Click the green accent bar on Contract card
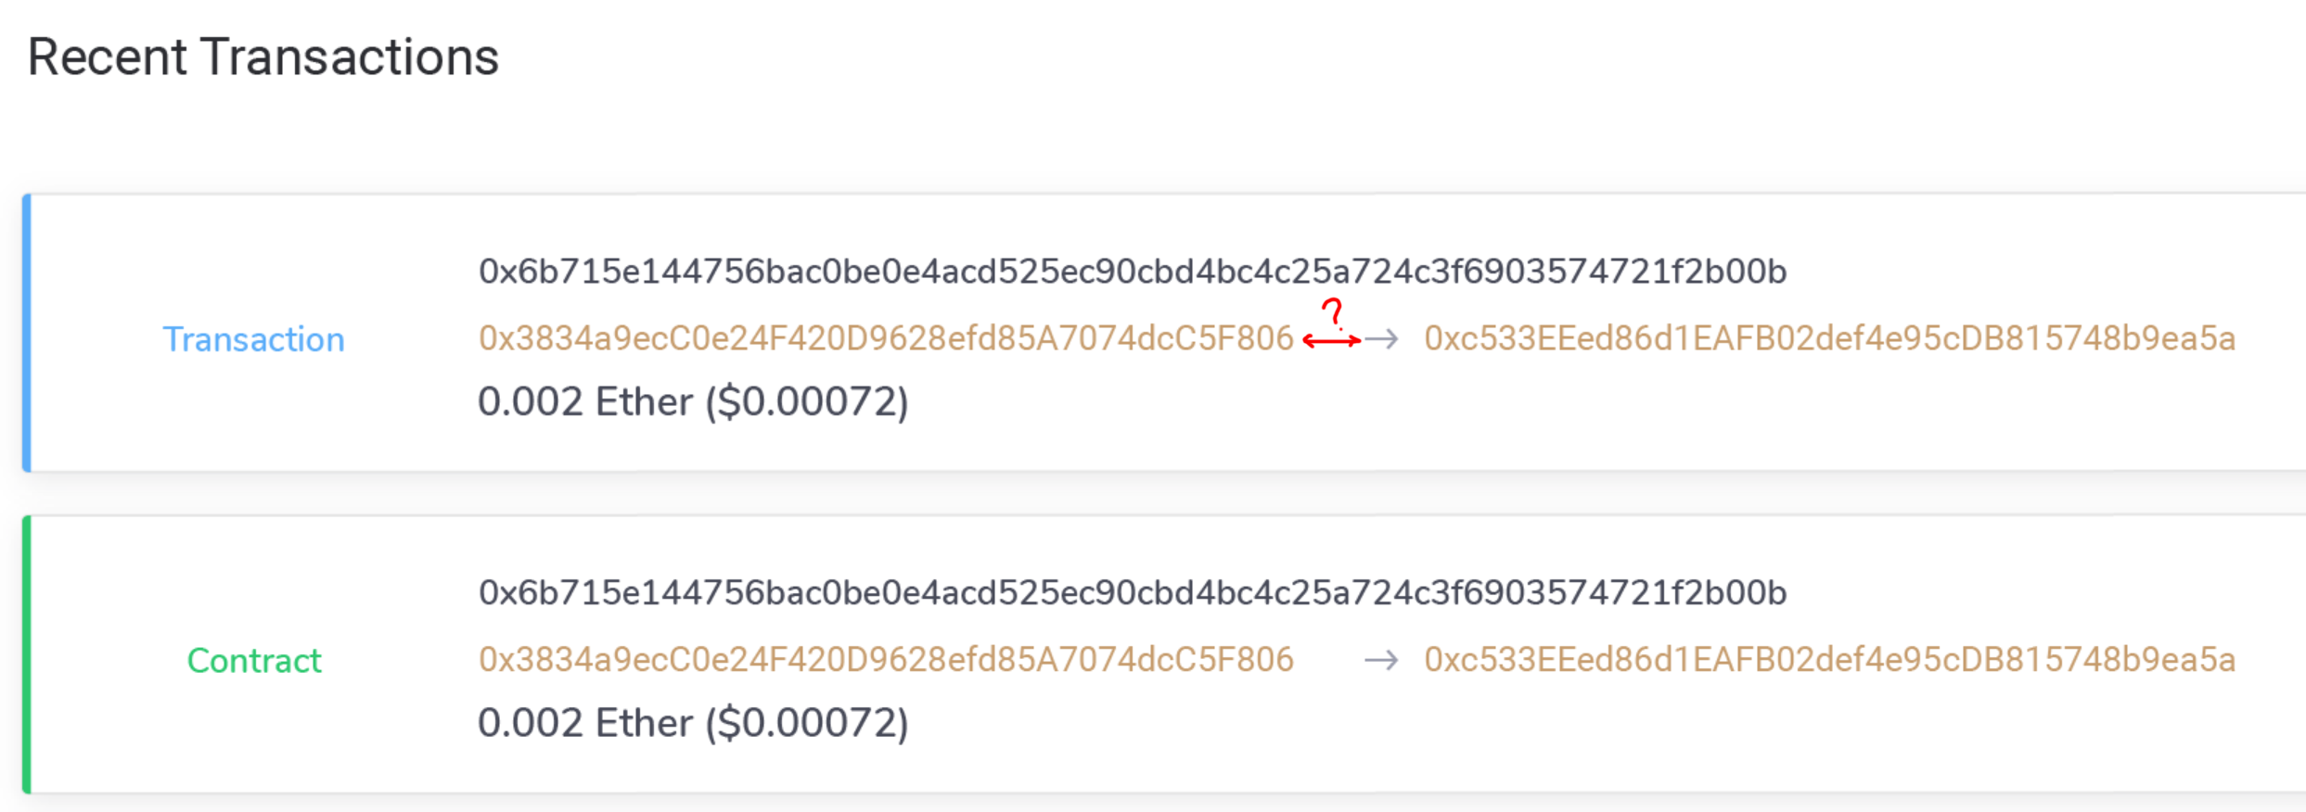The height and width of the screenshot is (812, 2306). pos(27,653)
